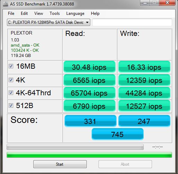The height and width of the screenshot is (174, 178).
Task: Click the green progress bar
Action: click(x=89, y=155)
